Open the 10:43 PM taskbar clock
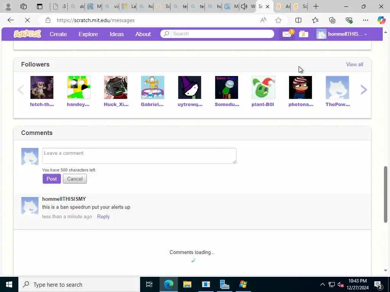 (357, 284)
